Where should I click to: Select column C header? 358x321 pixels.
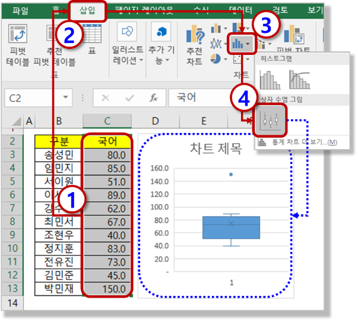[107, 121]
